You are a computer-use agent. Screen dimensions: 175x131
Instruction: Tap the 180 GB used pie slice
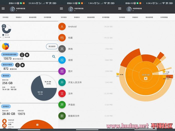tap(40, 93)
